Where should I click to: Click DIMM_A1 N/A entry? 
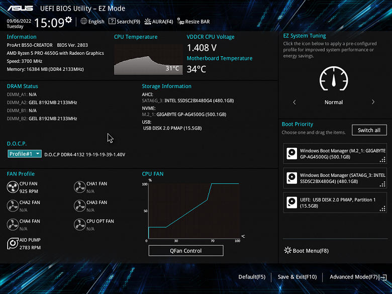22,94
